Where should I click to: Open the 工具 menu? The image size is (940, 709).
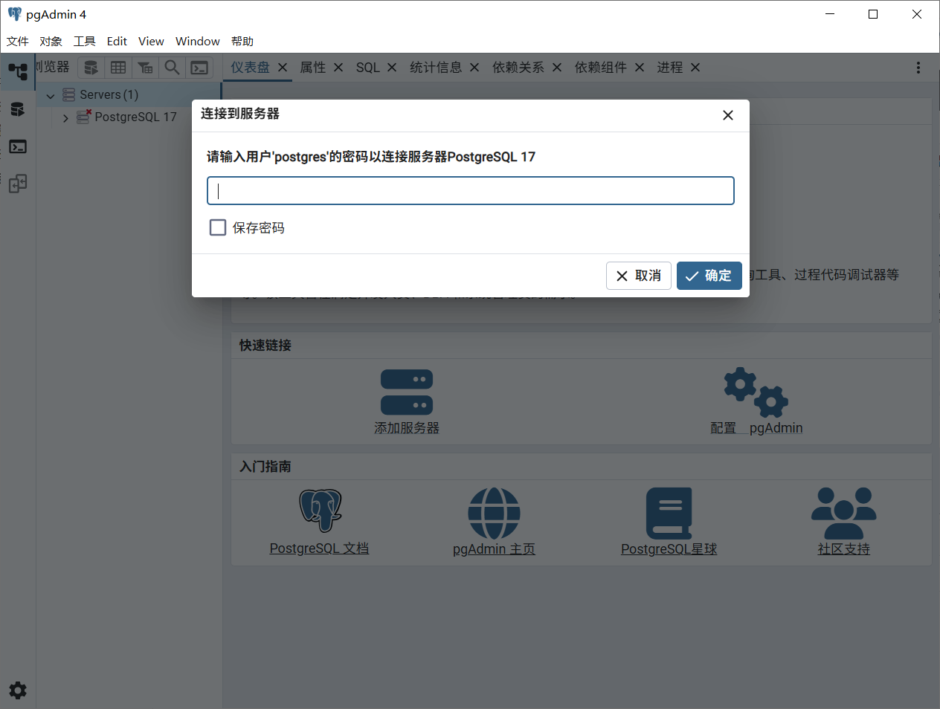click(x=85, y=42)
